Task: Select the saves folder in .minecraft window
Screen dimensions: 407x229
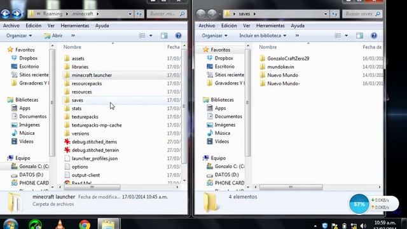Action: pyautogui.click(x=78, y=100)
